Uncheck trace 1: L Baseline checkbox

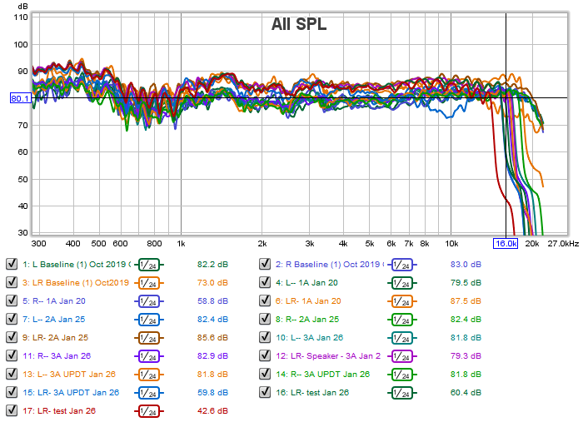[12, 264]
